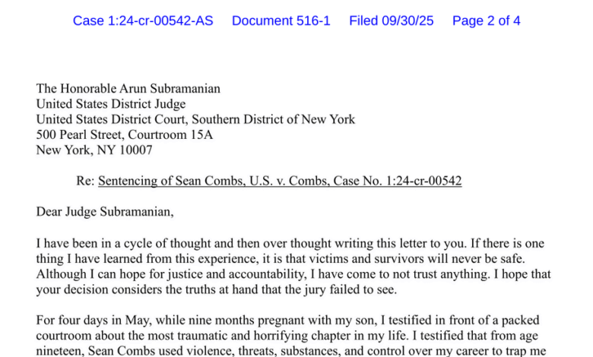Click the underlined Sentencing of Sean Combs line
Viewport: 593px width, 357px height.
[280, 182]
